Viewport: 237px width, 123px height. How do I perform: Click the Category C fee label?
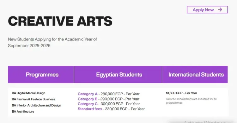pos(88,104)
